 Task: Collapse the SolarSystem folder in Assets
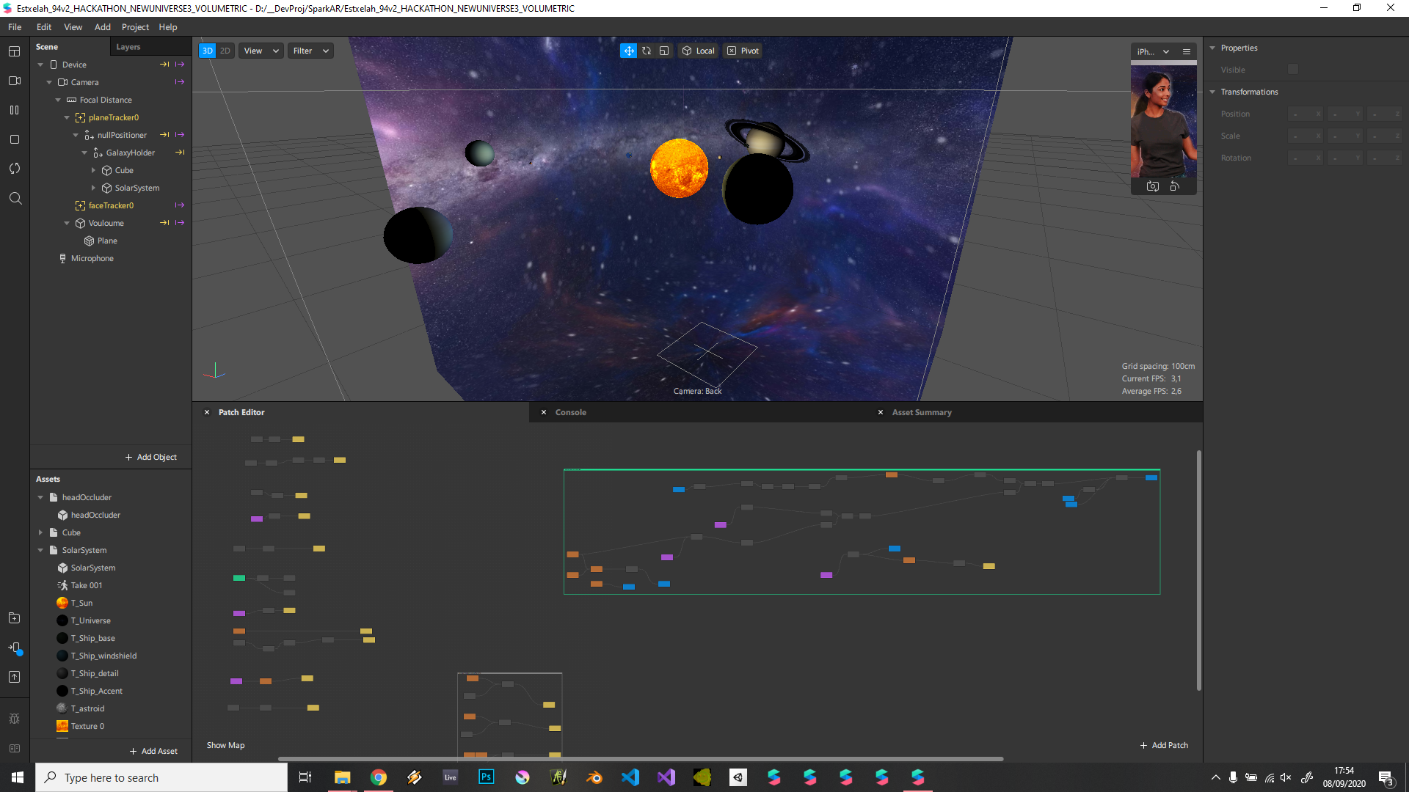click(x=40, y=550)
